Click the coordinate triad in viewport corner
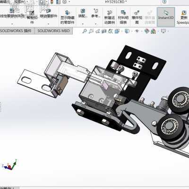 pos(10,165)
